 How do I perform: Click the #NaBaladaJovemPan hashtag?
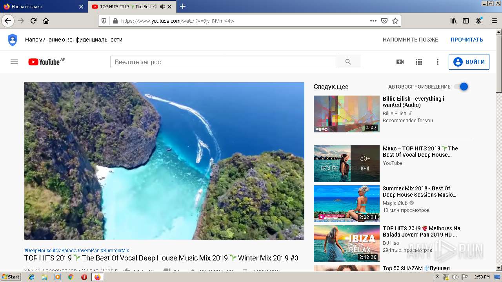76,251
